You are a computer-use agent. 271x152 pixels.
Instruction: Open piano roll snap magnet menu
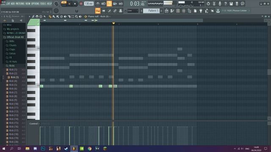37,16
